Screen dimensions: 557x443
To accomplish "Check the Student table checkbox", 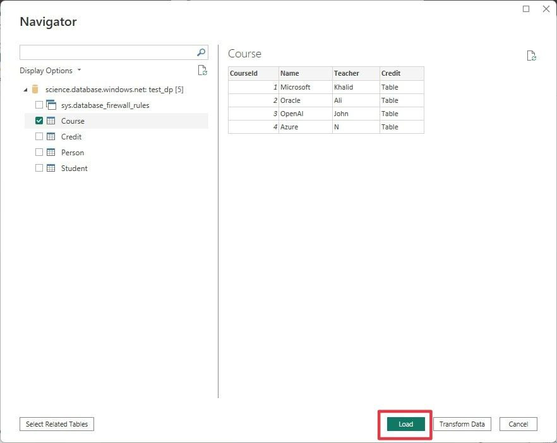I will (x=39, y=168).
